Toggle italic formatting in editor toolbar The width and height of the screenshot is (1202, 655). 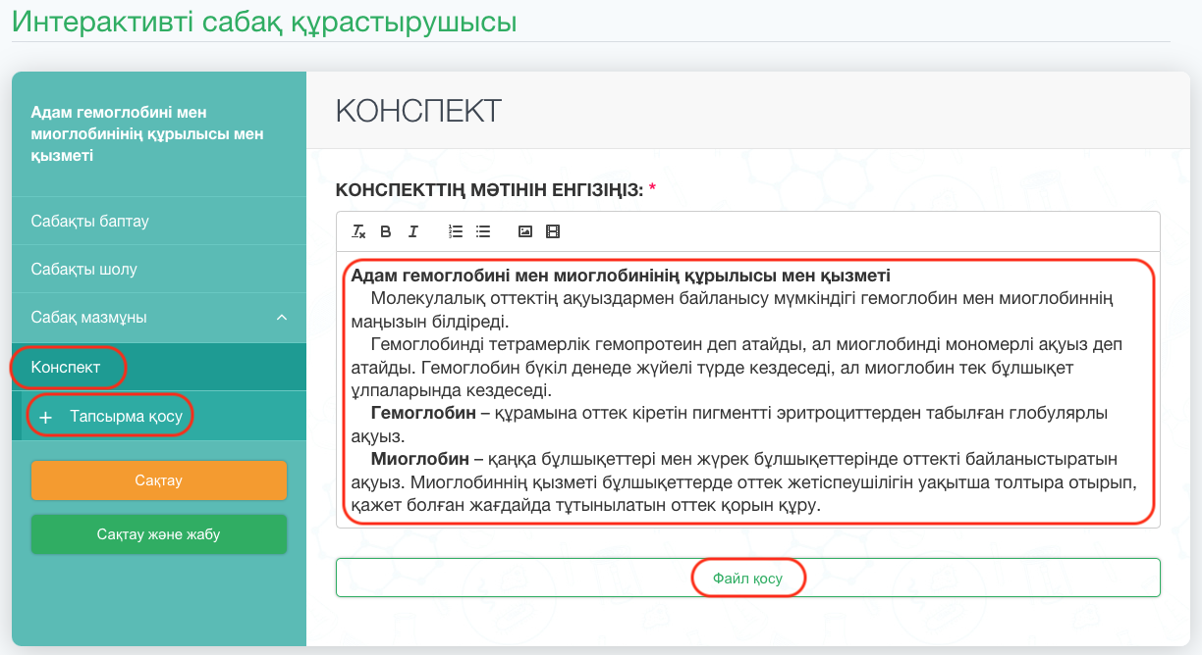click(x=413, y=232)
